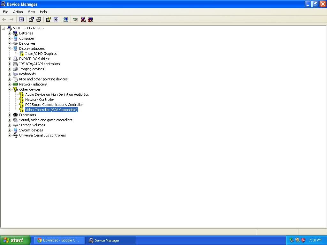327x245 pixels.
Task: Click the Properties toolbar icon
Action: pyautogui.click(x=31, y=19)
